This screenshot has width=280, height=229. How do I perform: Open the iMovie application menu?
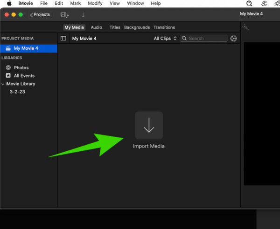[26, 3]
